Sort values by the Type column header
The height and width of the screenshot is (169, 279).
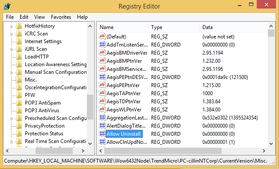tap(174, 27)
